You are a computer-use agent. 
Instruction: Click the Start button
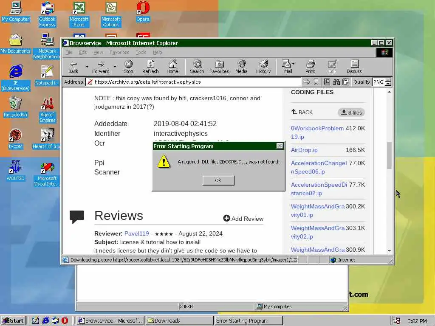coord(13,321)
